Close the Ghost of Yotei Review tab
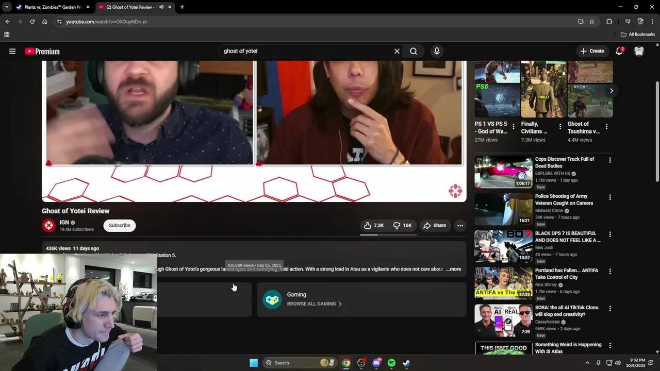Image resolution: width=660 pixels, height=371 pixels. point(170,7)
